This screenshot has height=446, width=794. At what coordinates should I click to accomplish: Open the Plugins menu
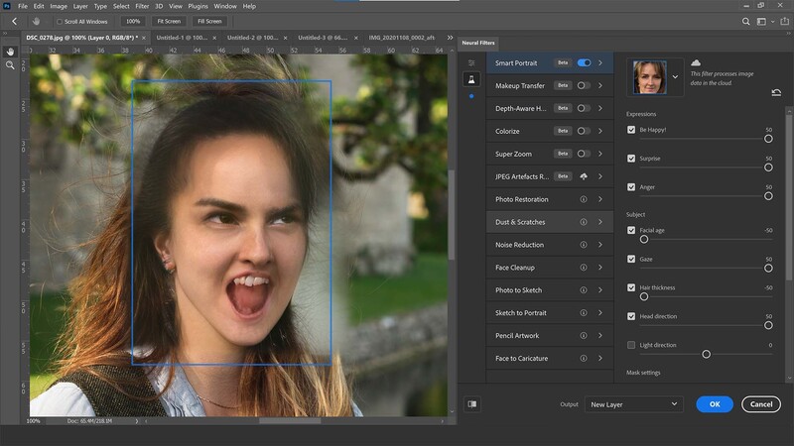pyautogui.click(x=198, y=6)
